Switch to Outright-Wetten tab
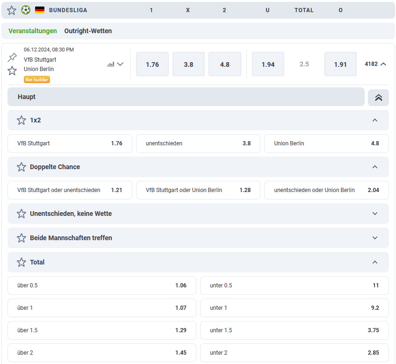Viewport: 396px width, 364px height. (88, 31)
